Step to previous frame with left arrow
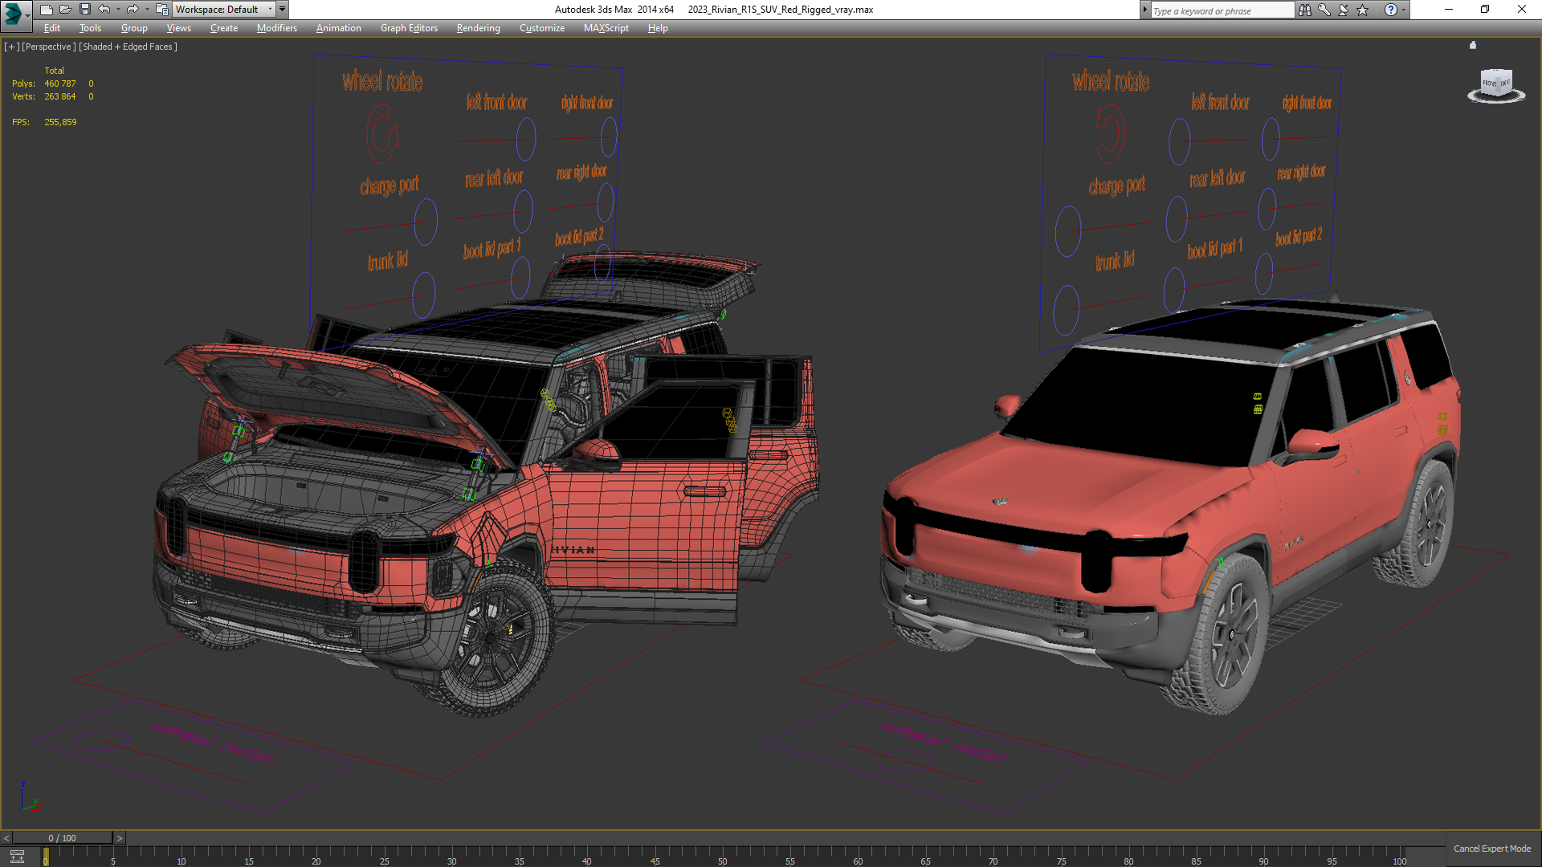The height and width of the screenshot is (867, 1542). tap(6, 838)
